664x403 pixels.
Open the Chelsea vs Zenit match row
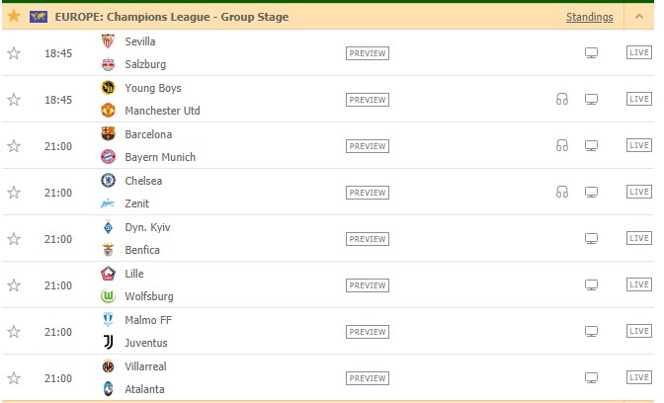coord(328,193)
